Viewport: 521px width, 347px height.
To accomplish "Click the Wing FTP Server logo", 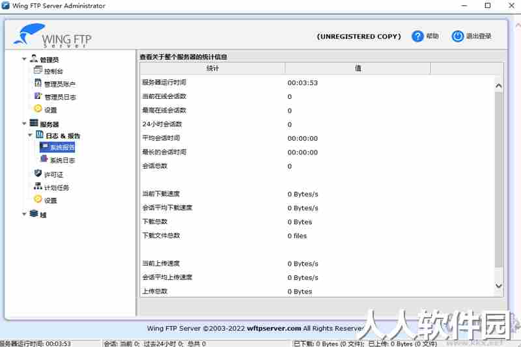I will (x=53, y=35).
